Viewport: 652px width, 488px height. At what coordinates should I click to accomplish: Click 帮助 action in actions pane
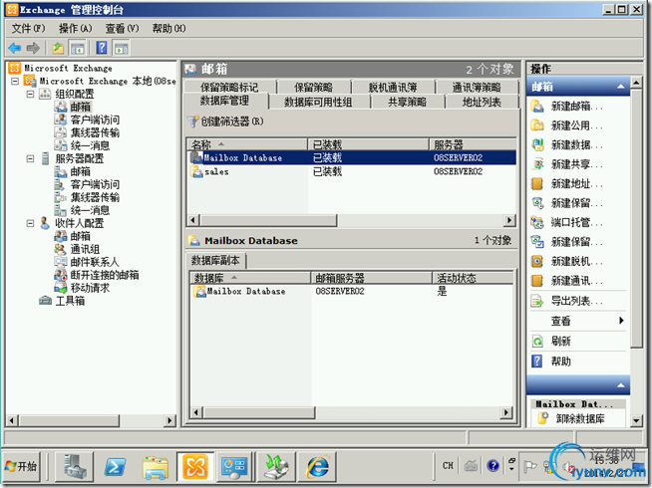(x=551, y=362)
